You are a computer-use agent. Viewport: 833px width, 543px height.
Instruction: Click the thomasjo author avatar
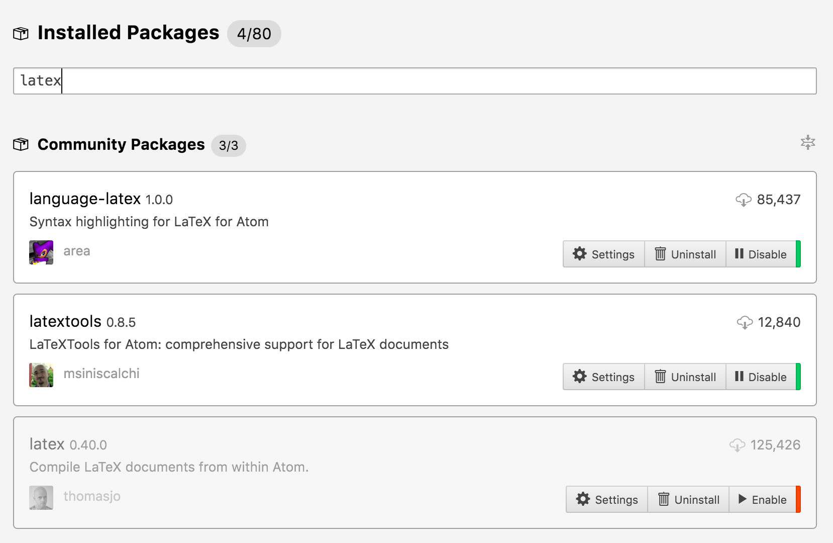click(x=41, y=498)
